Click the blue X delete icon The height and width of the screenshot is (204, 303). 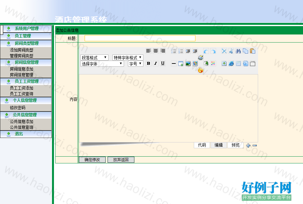coord(224,51)
